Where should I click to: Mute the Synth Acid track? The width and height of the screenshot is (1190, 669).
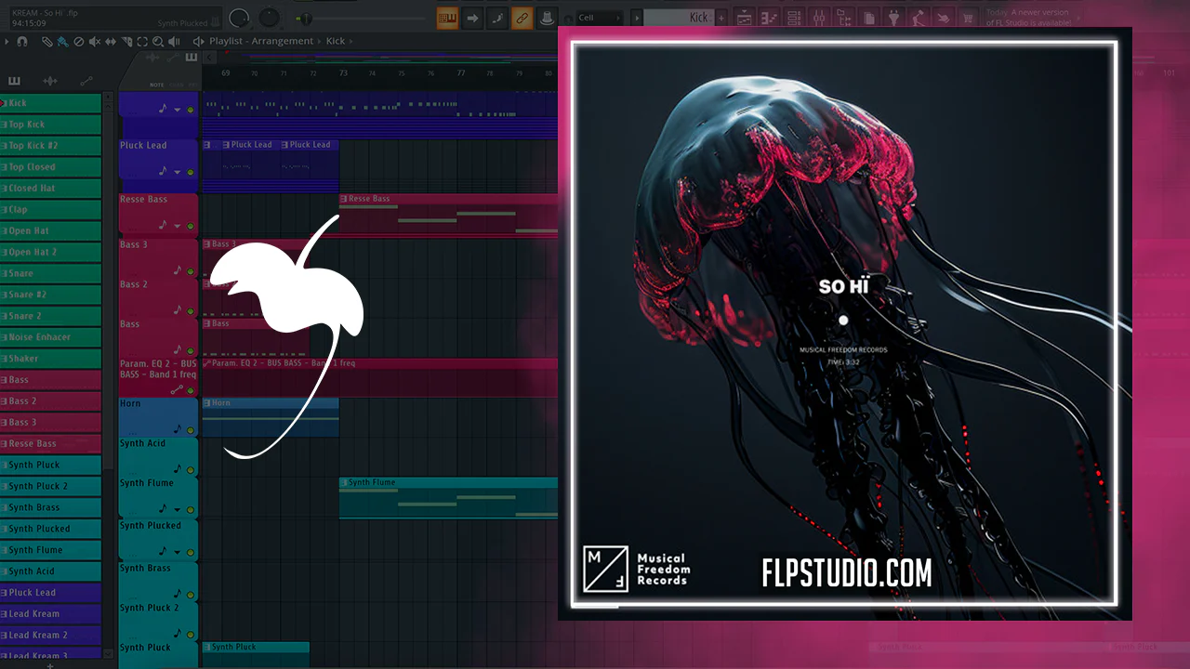[x=191, y=470]
